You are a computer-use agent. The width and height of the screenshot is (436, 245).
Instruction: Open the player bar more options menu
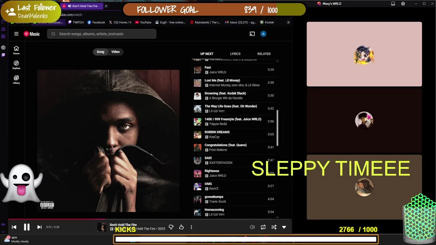[191, 227]
